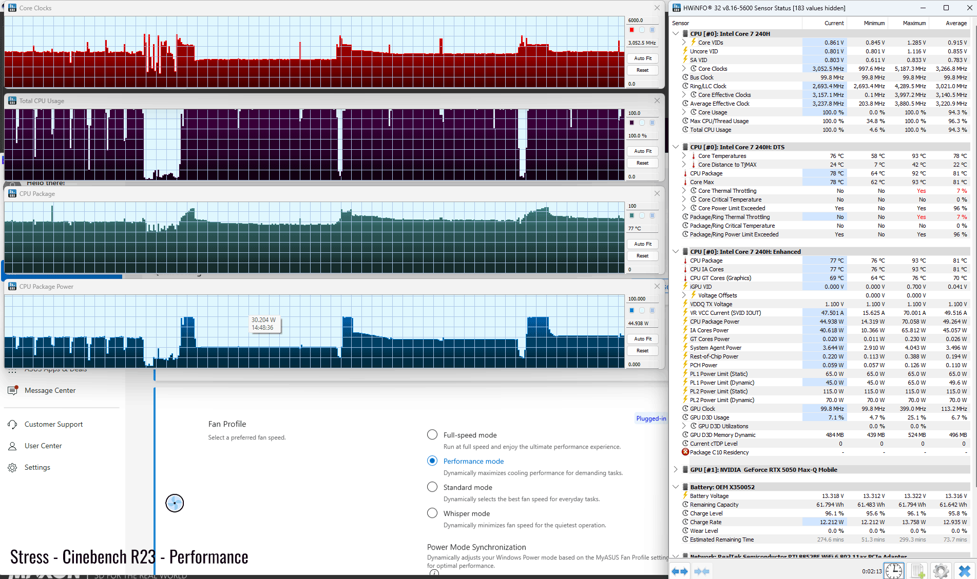977x579 pixels.
Task: Click the GPU chip icon beside NVIDIA GeForce RTX 5050
Action: [x=685, y=470]
